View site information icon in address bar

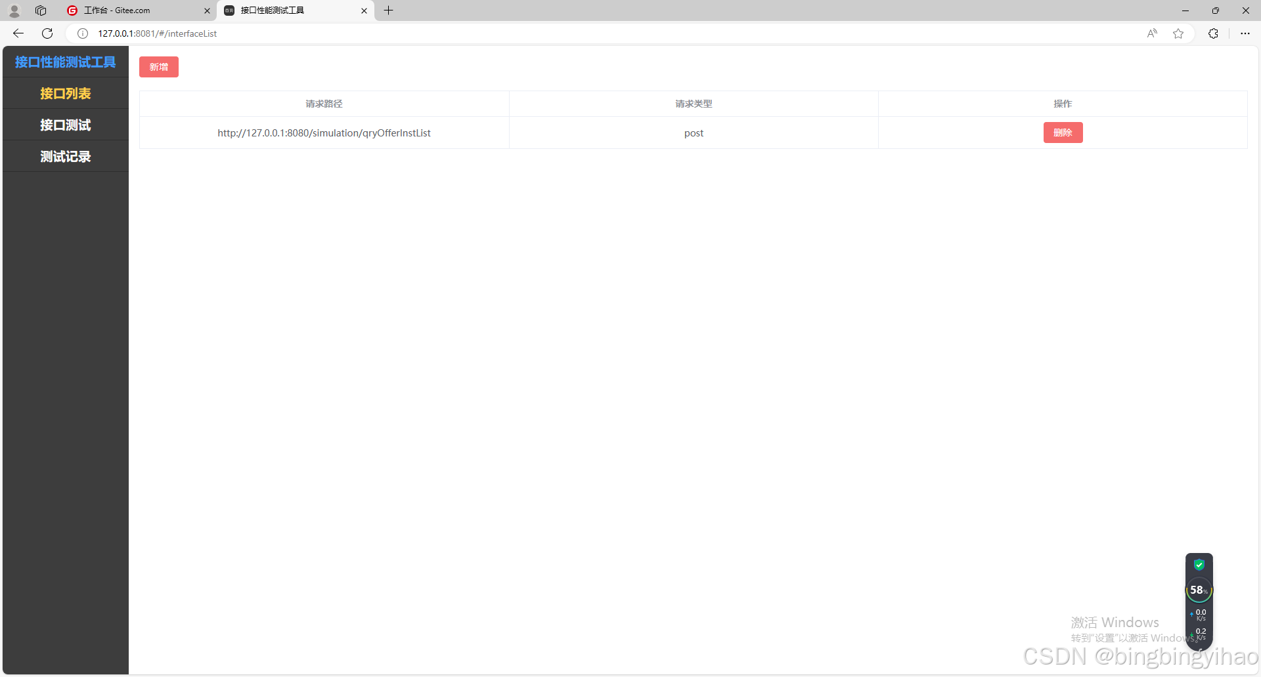click(x=83, y=33)
